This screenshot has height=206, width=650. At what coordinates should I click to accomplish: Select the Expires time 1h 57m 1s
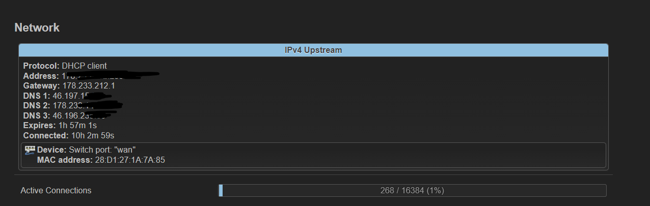coord(77,125)
